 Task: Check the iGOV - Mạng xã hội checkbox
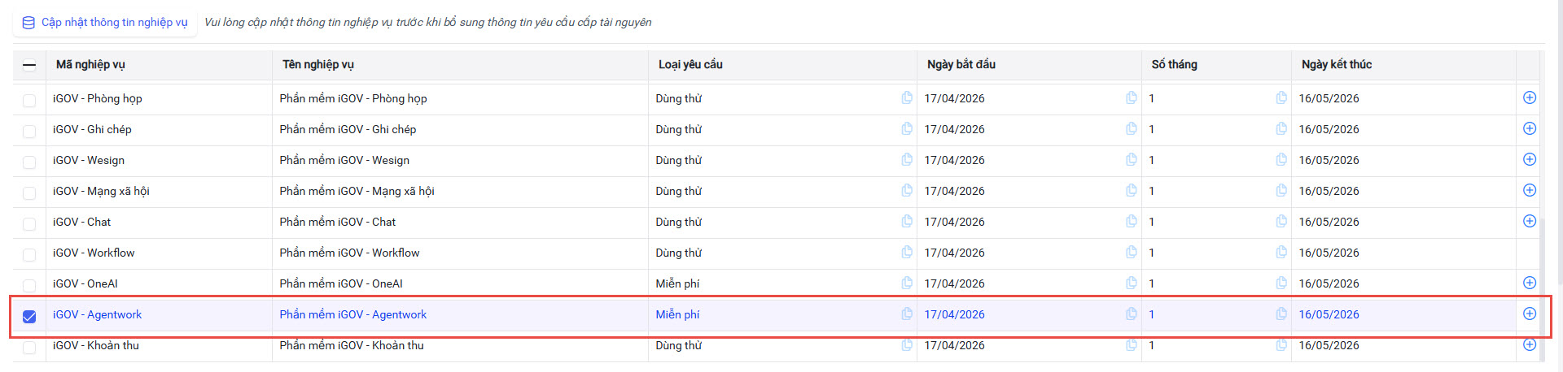point(29,192)
